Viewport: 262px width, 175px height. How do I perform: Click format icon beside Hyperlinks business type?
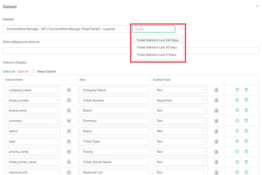pyautogui.click(x=216, y=100)
